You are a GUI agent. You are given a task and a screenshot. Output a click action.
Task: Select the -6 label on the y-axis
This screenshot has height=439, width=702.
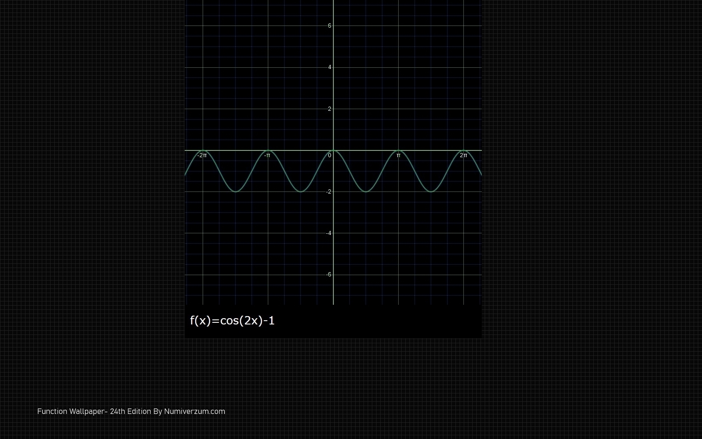328,275
